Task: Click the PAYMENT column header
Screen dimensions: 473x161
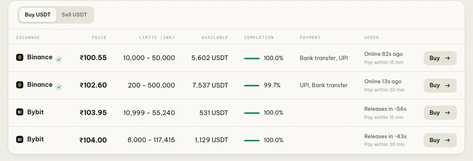Action: [x=310, y=38]
